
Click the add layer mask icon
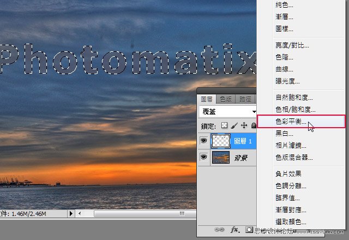(x=249, y=230)
